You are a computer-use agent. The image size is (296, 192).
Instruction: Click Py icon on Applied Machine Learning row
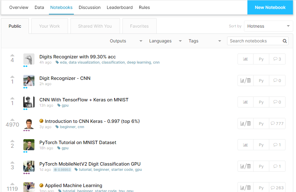[261, 187]
